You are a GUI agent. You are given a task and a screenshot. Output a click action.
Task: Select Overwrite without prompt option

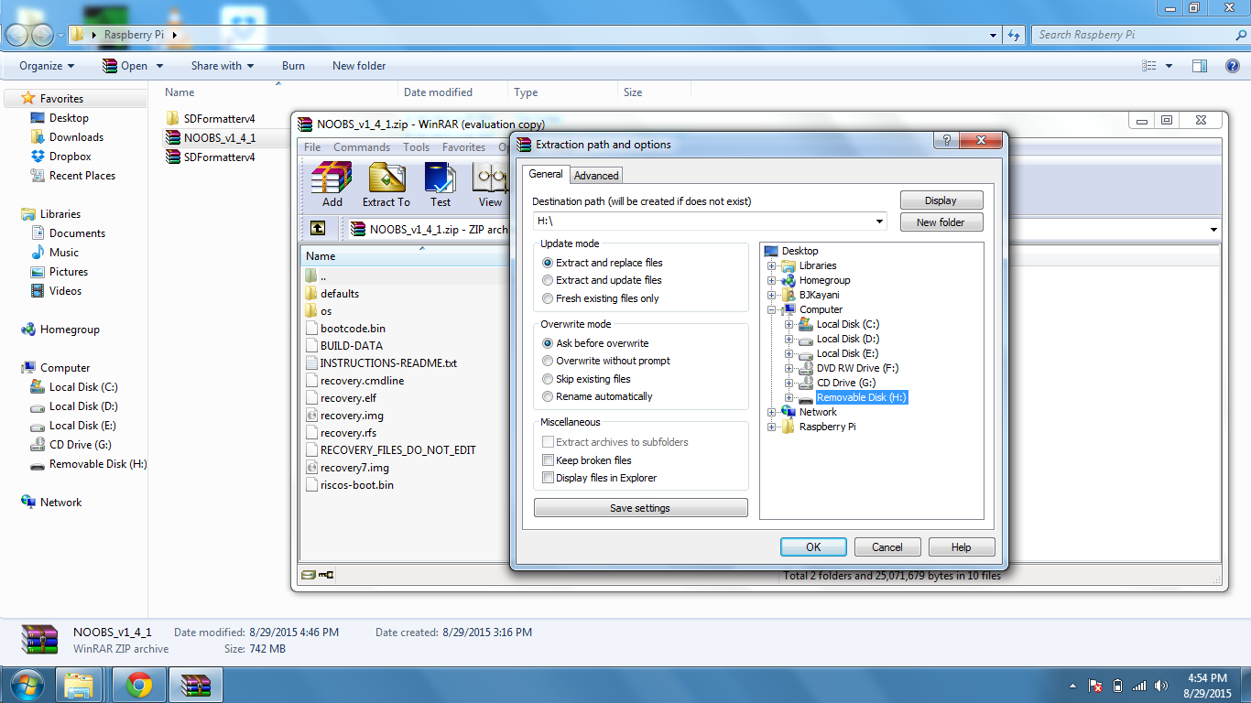606,361
